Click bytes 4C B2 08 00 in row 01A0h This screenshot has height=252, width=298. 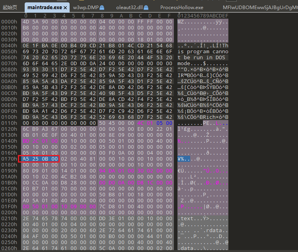(78, 177)
